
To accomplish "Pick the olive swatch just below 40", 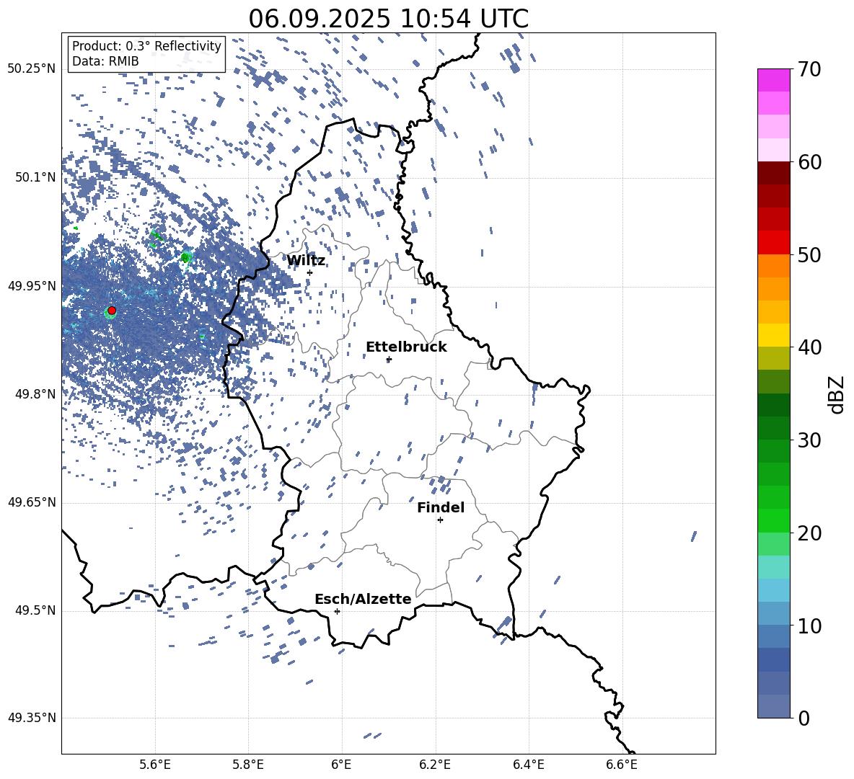I will [x=773, y=358].
